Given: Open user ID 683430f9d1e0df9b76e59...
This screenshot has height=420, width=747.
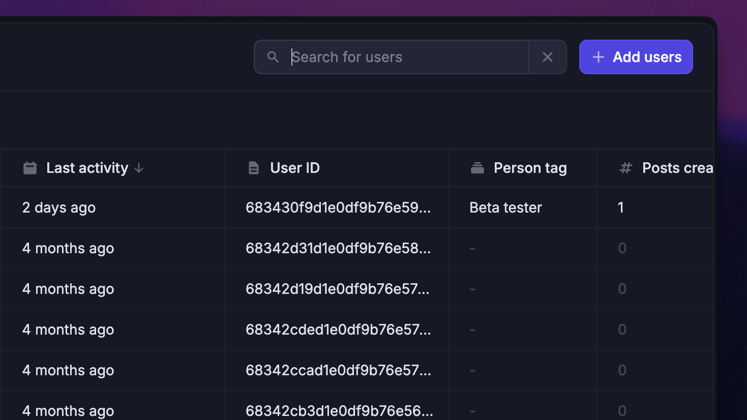Looking at the screenshot, I should coord(338,207).
